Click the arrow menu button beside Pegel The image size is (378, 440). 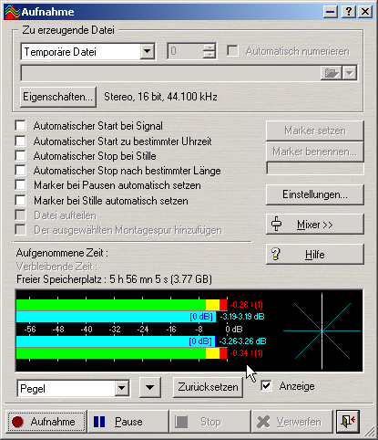(150, 387)
